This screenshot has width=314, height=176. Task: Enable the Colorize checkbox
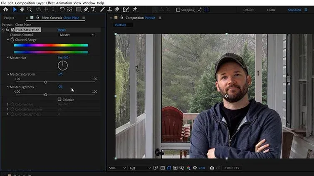point(59,99)
